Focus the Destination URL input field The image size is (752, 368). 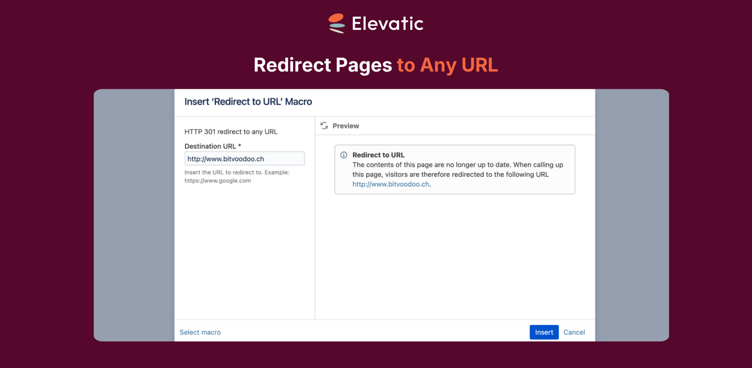pos(244,159)
